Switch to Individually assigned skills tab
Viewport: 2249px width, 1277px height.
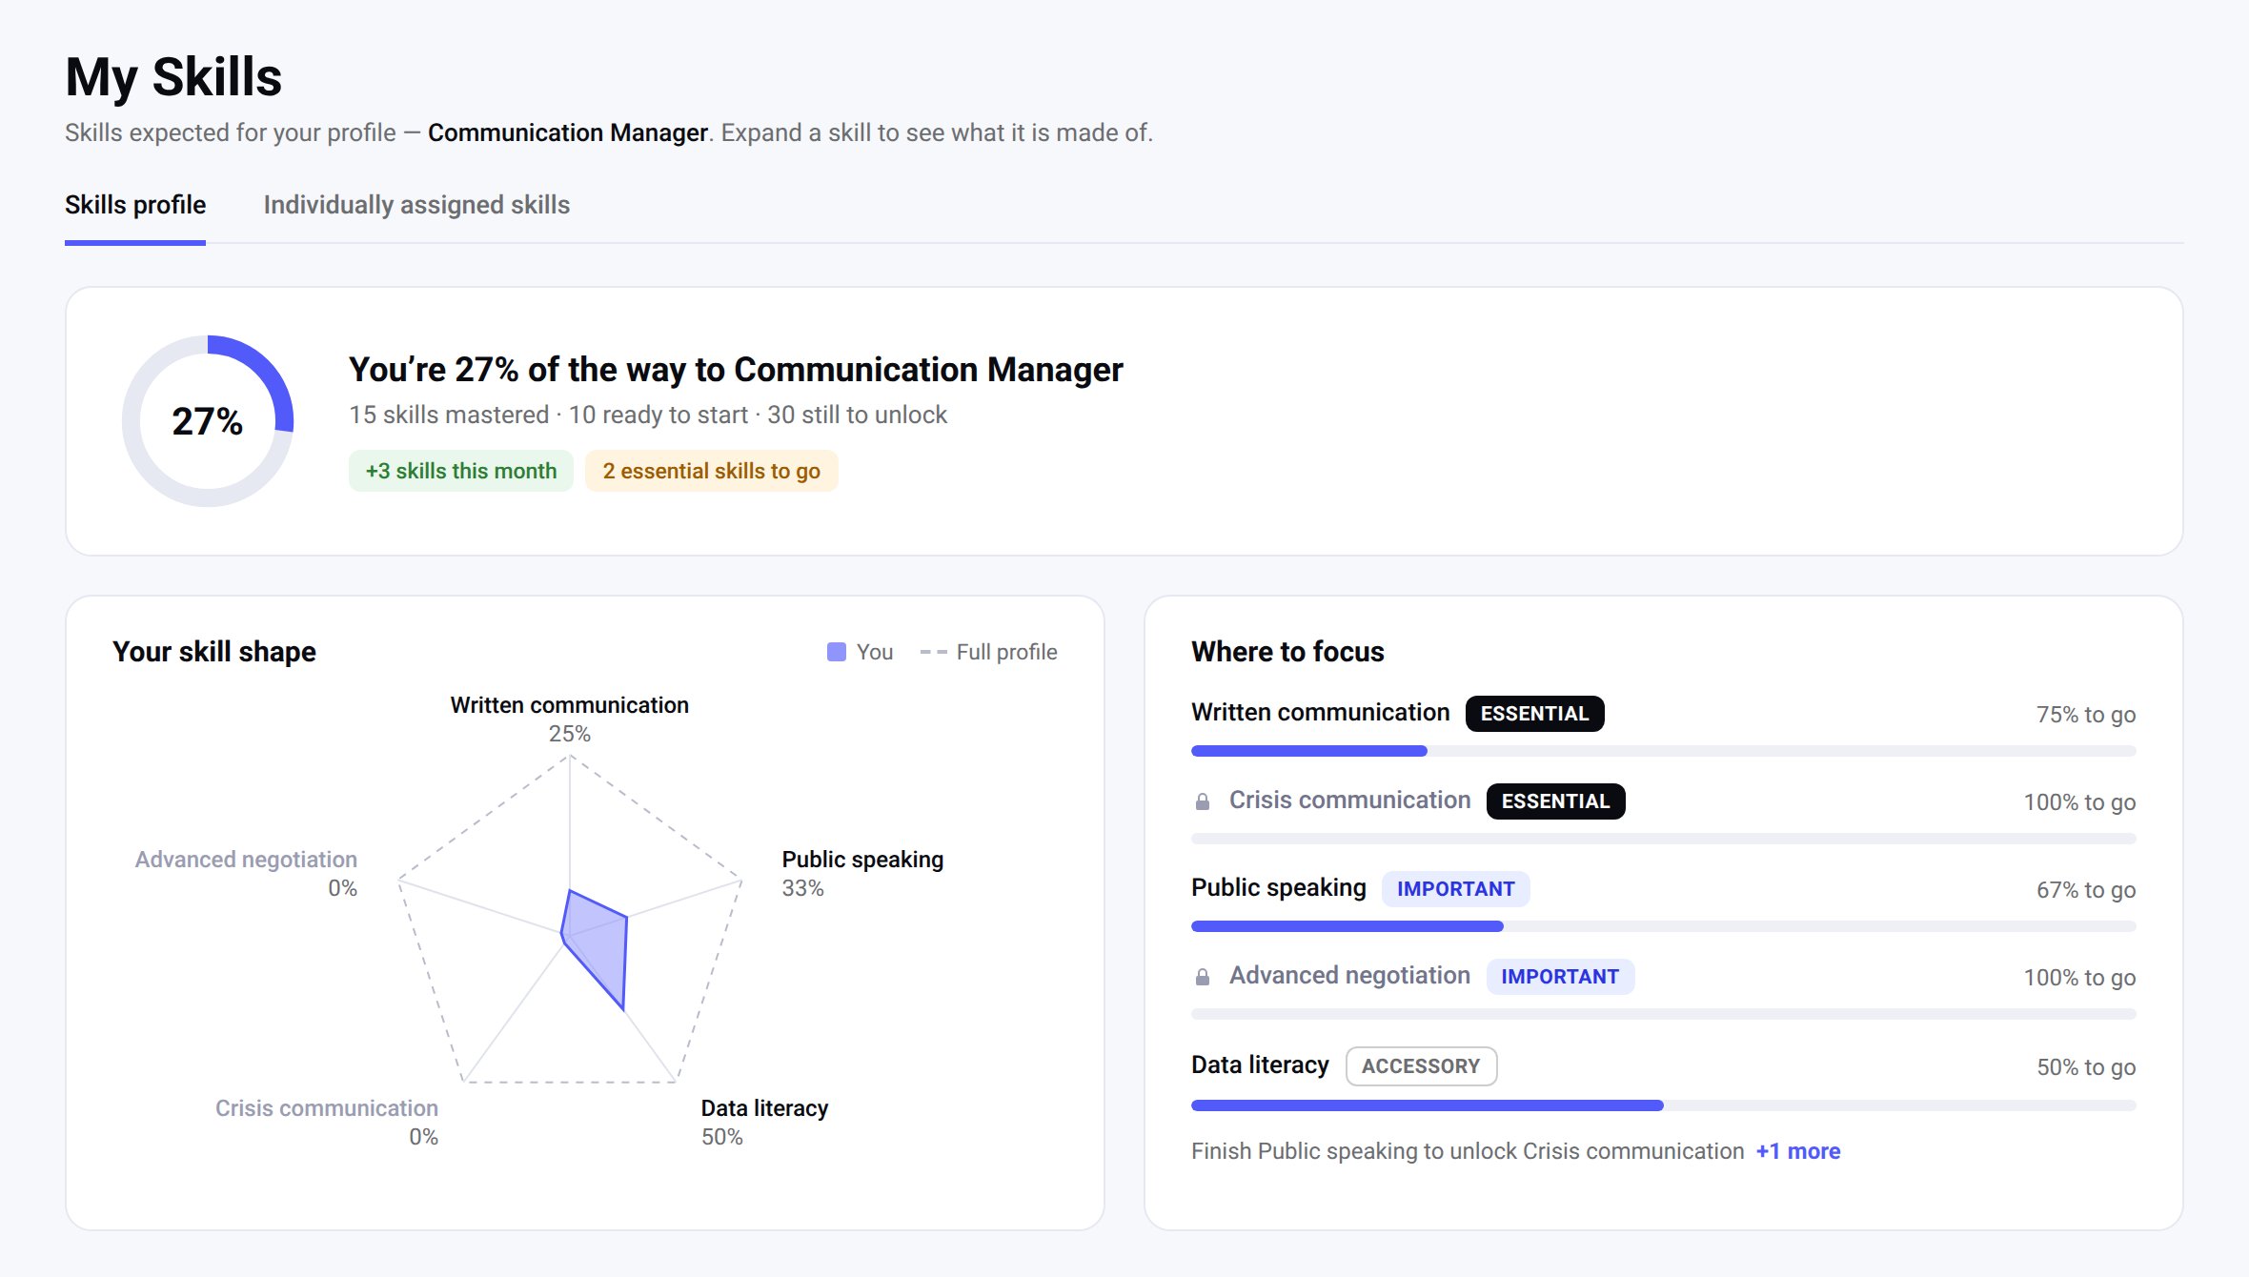coord(416,205)
